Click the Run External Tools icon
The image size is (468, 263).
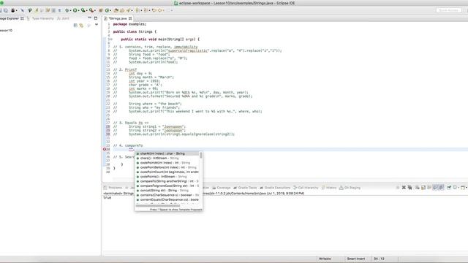[x=91, y=10]
